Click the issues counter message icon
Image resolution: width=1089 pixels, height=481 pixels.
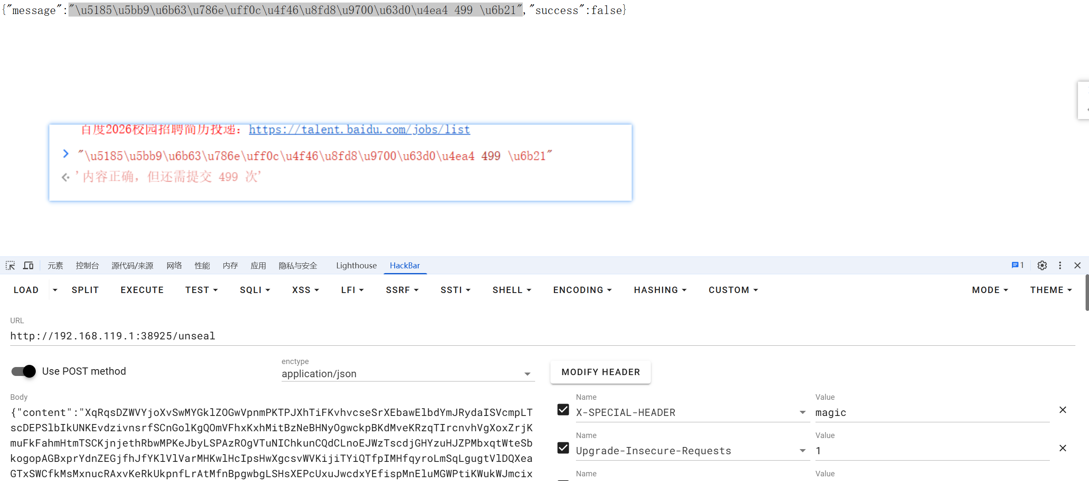point(1018,265)
